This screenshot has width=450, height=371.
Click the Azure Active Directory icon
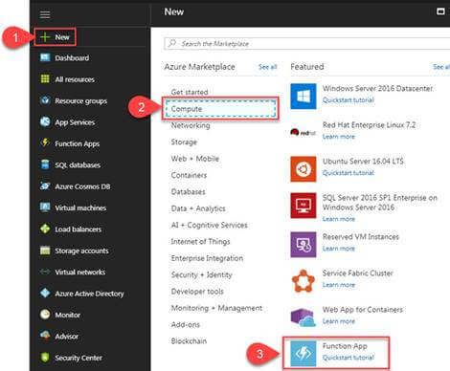[x=45, y=293]
